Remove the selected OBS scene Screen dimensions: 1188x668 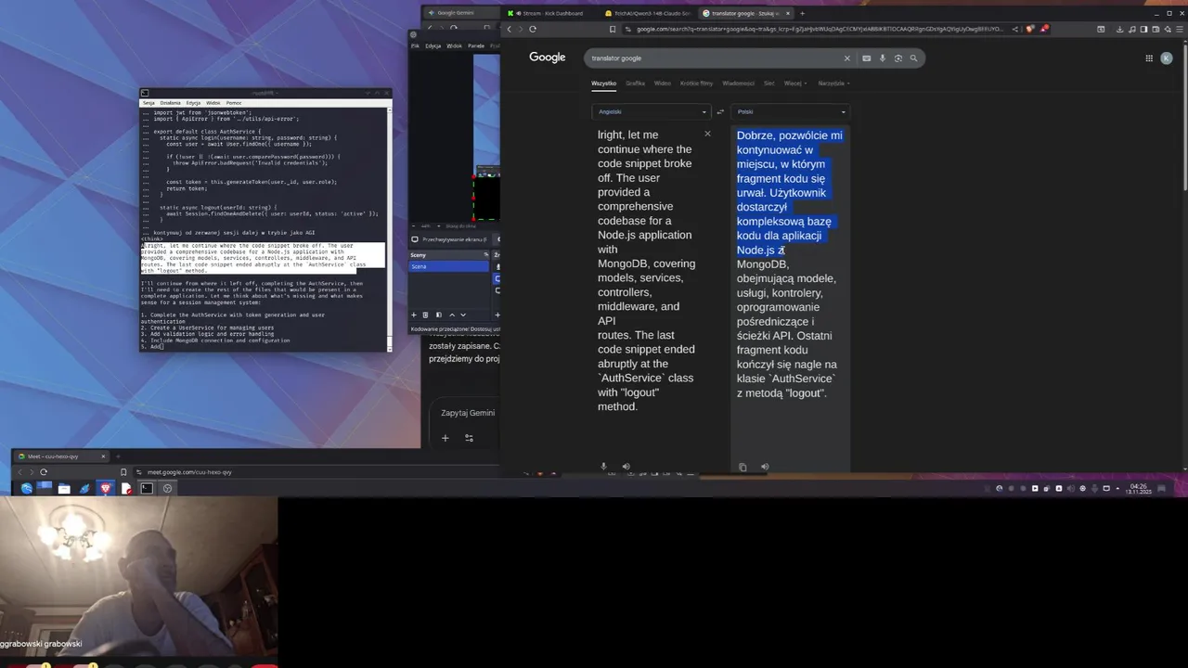pyautogui.click(x=426, y=315)
